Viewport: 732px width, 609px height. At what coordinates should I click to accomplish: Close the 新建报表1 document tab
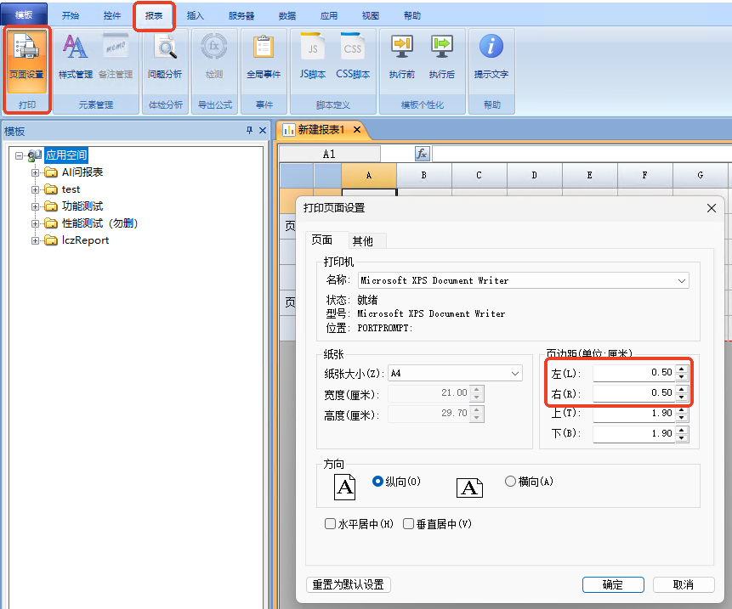coord(357,130)
